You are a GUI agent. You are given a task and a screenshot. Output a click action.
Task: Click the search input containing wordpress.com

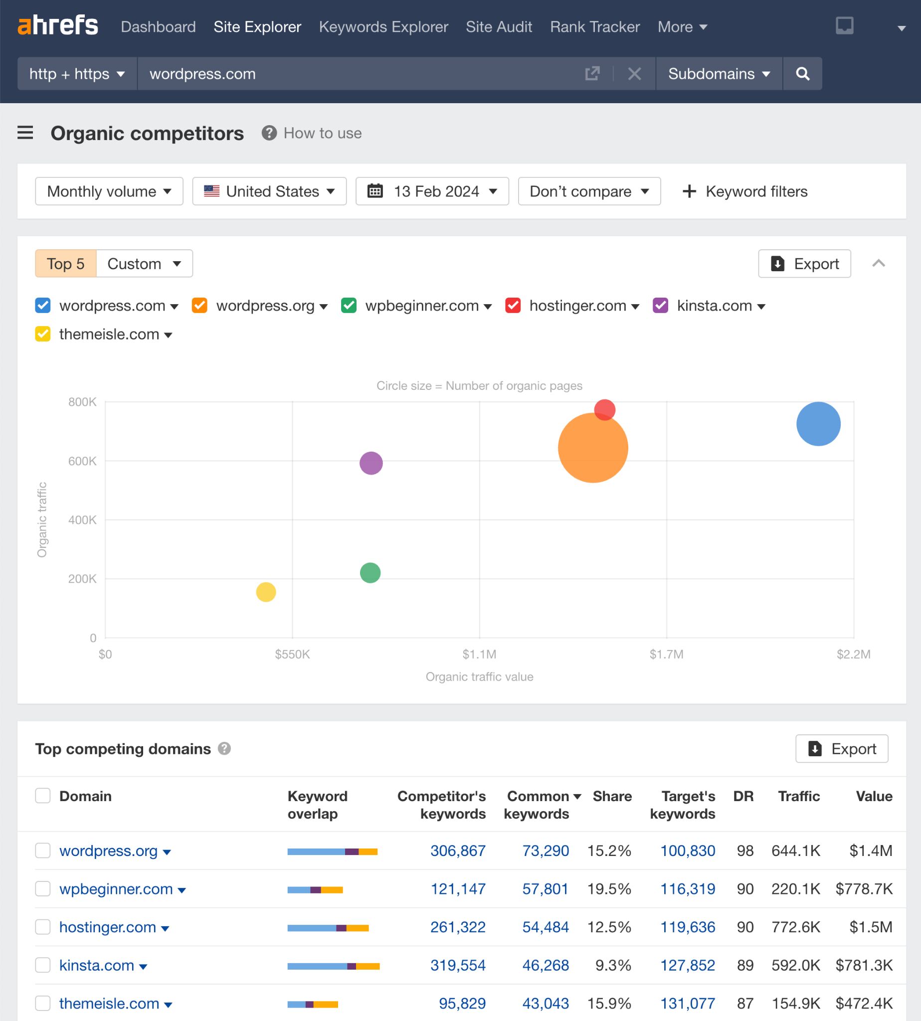pos(354,74)
